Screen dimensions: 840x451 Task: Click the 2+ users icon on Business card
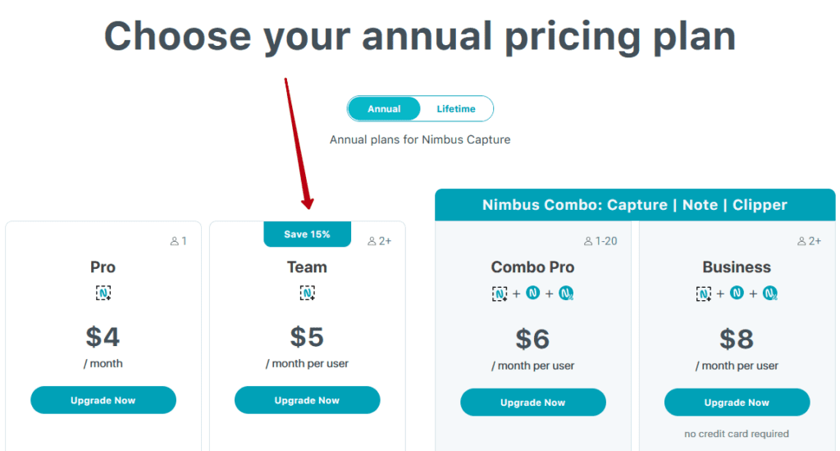[801, 242]
